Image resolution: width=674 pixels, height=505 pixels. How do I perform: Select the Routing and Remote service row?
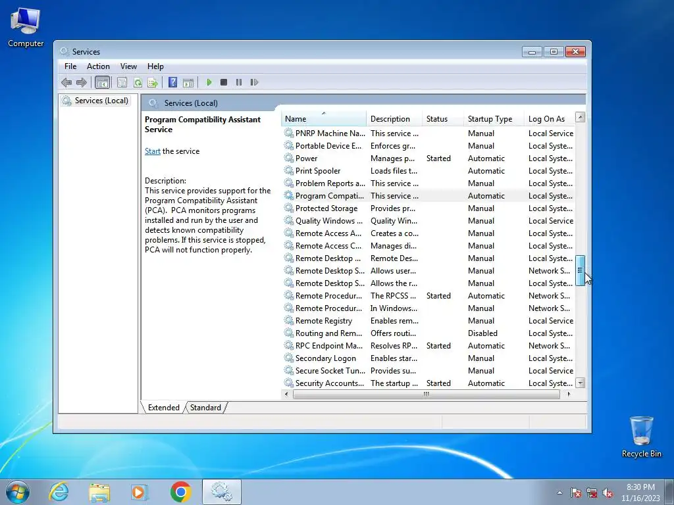(428, 333)
